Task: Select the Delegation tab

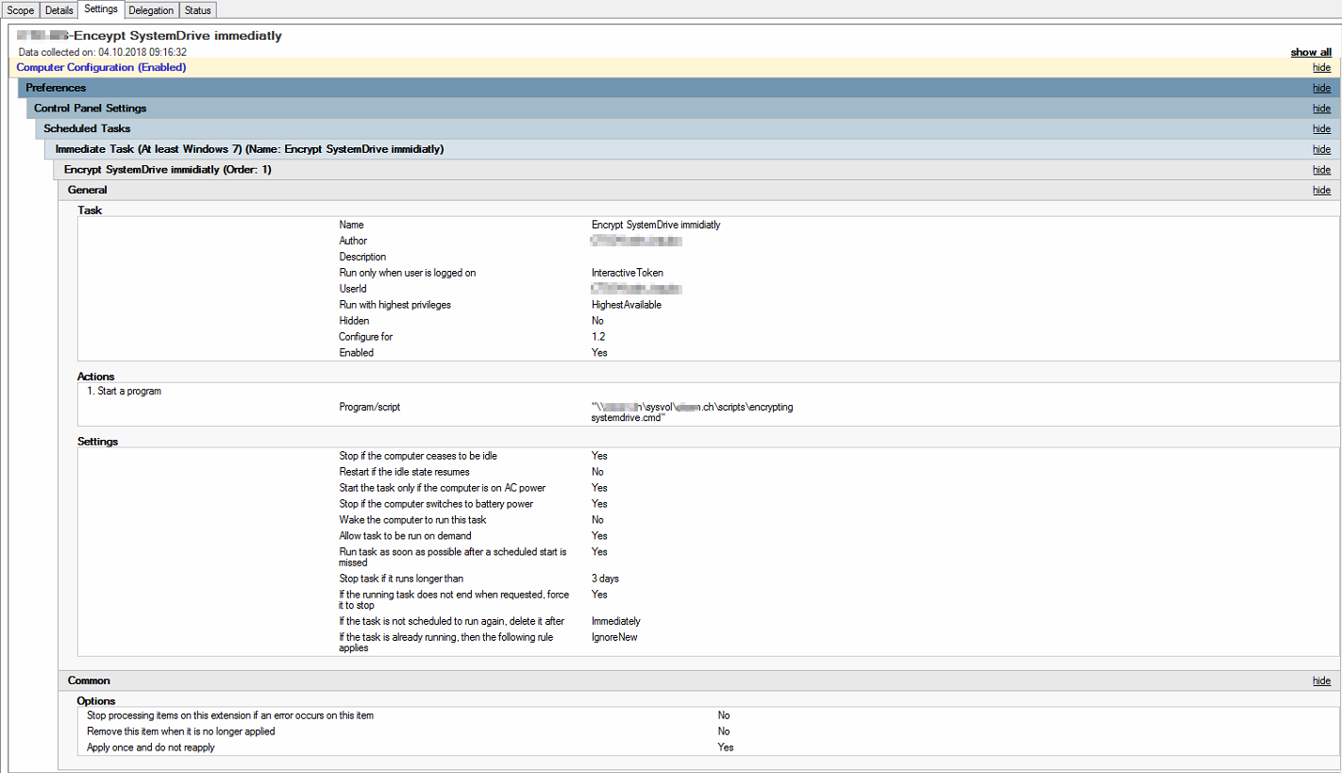Action: coord(151,10)
